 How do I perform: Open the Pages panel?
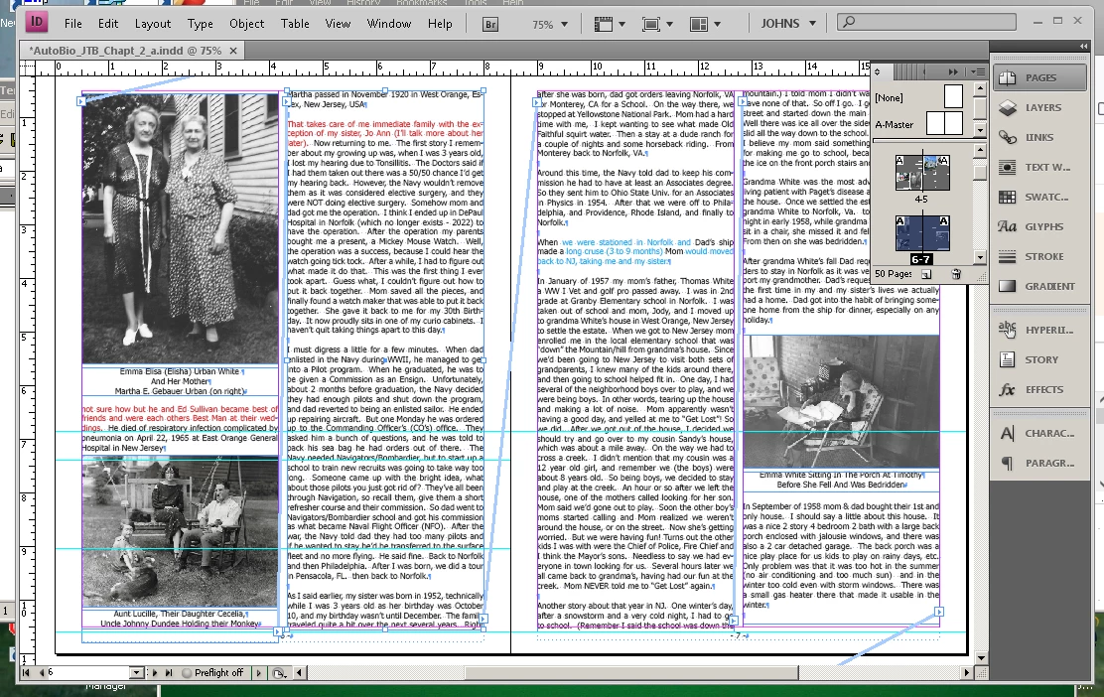pos(1039,77)
